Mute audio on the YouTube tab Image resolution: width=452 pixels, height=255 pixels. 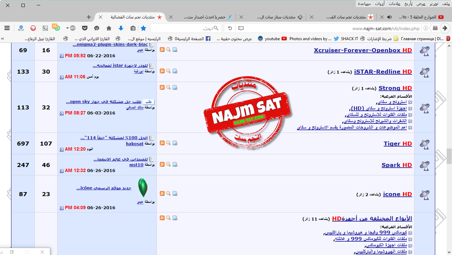point(389,17)
